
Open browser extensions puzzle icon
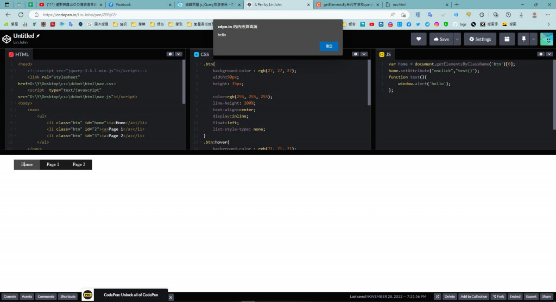482,15
